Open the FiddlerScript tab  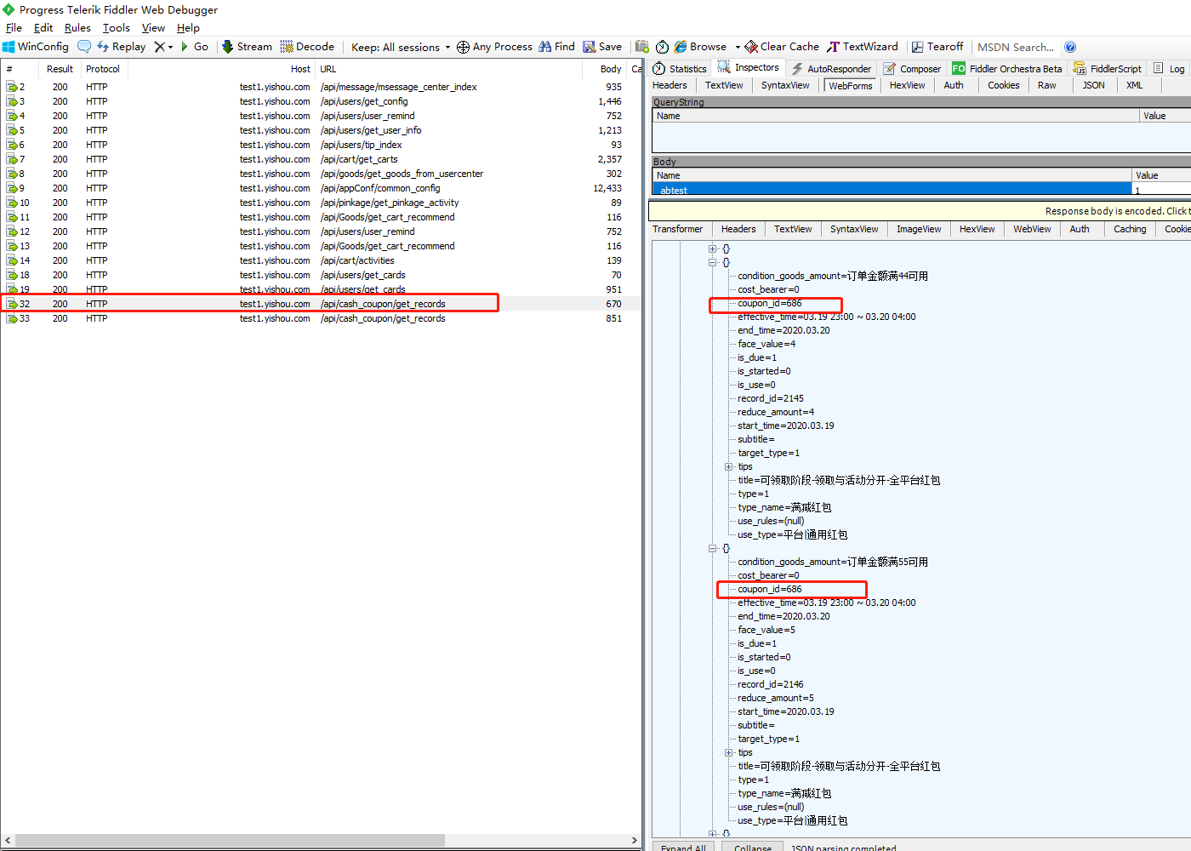(1108, 69)
